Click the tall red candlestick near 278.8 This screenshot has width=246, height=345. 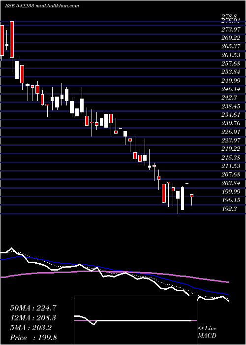[12, 39]
